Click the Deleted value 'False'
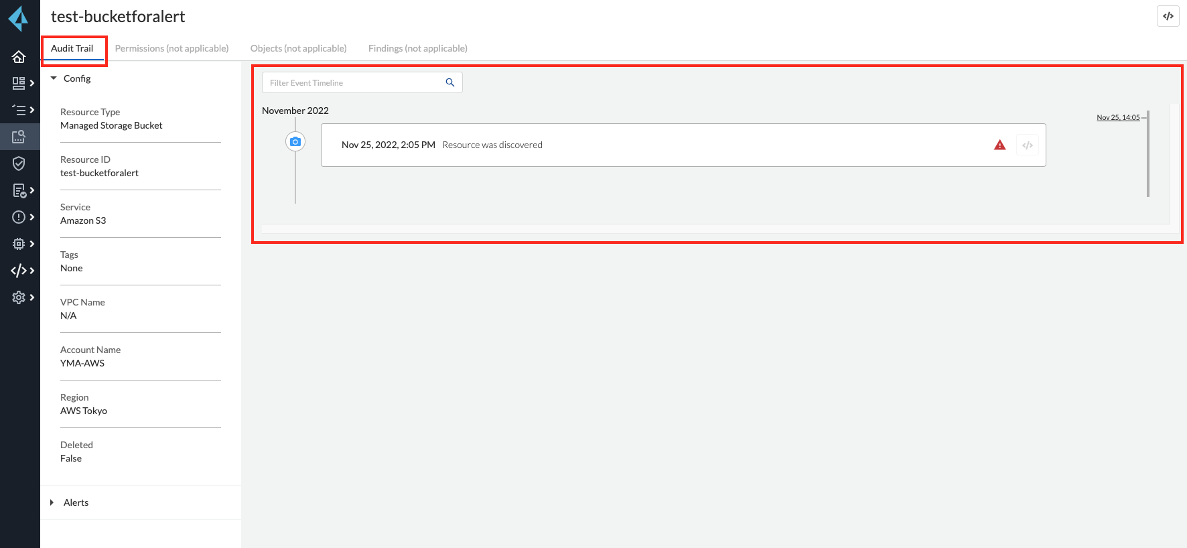The image size is (1187, 548). (71, 458)
